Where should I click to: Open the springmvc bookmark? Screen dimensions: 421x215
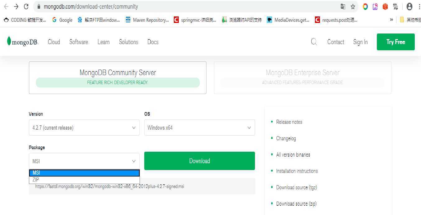click(195, 20)
